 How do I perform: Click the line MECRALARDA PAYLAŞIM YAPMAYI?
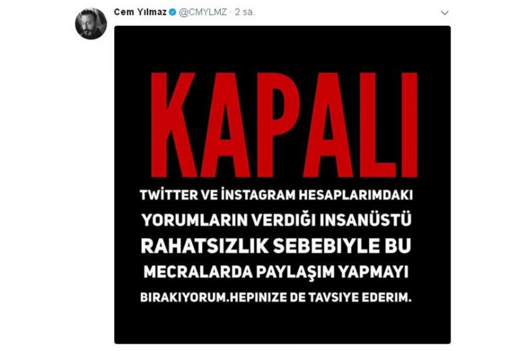point(276,272)
